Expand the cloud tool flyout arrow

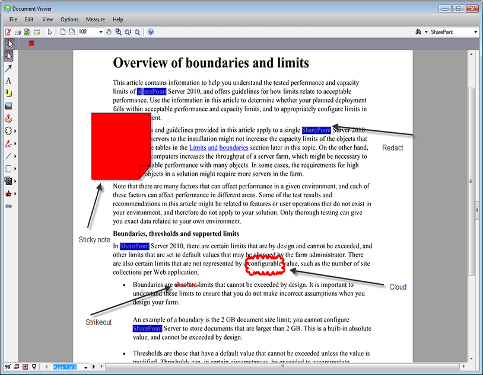coord(15,131)
